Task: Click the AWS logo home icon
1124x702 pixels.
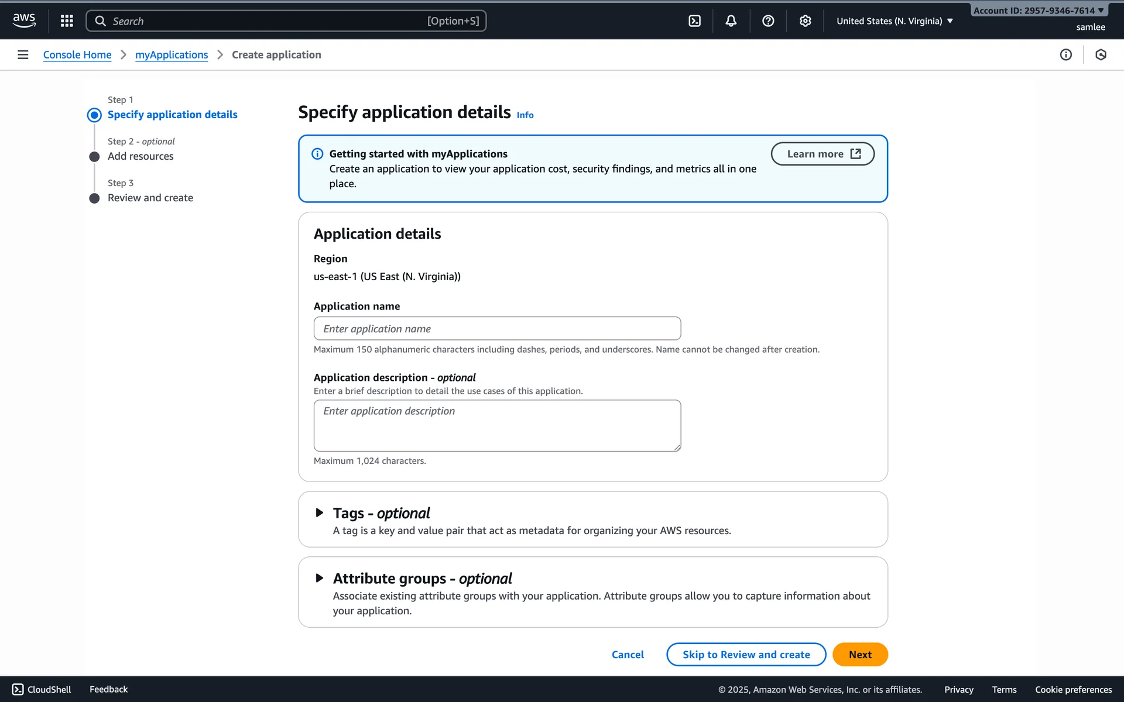Action: pyautogui.click(x=24, y=20)
